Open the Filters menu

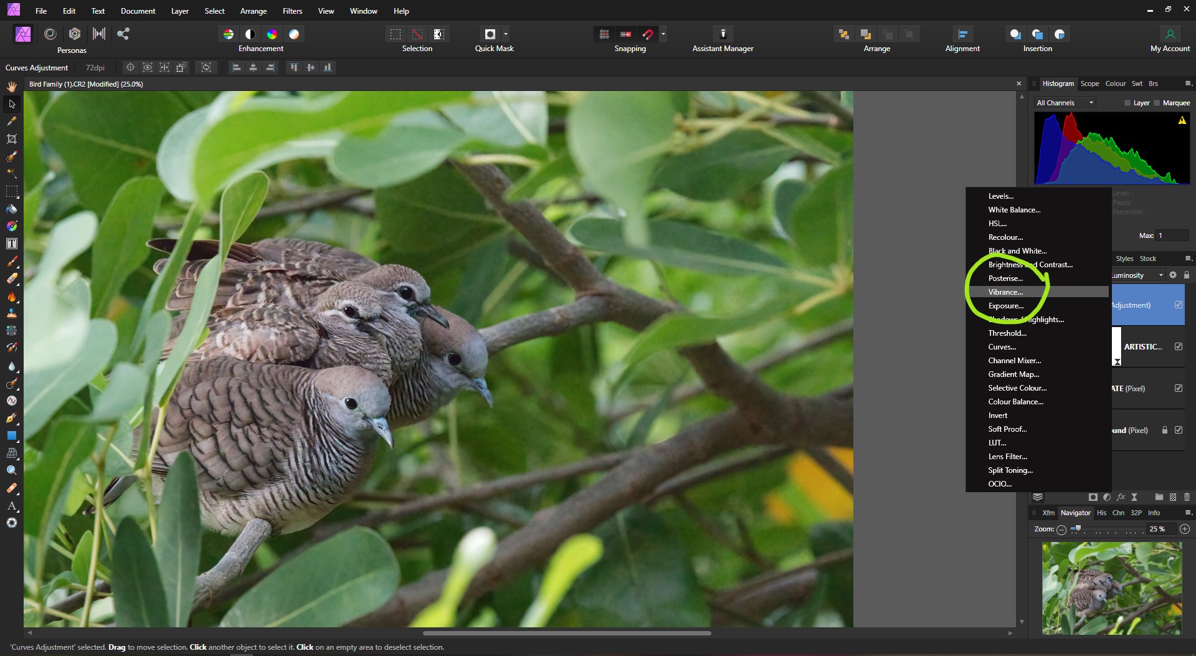292,11
